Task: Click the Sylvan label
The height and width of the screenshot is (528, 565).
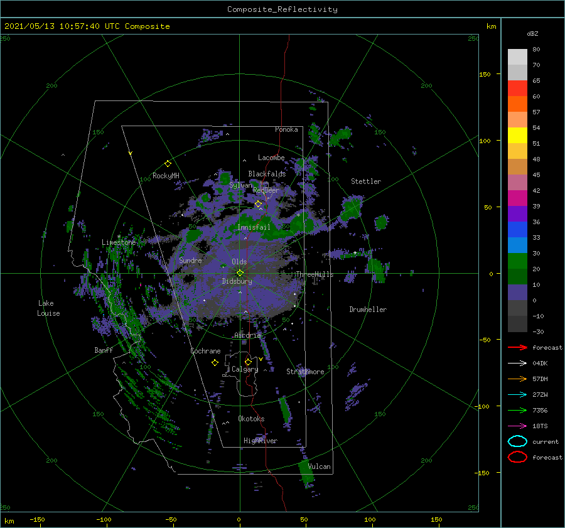Action: pyautogui.click(x=240, y=185)
